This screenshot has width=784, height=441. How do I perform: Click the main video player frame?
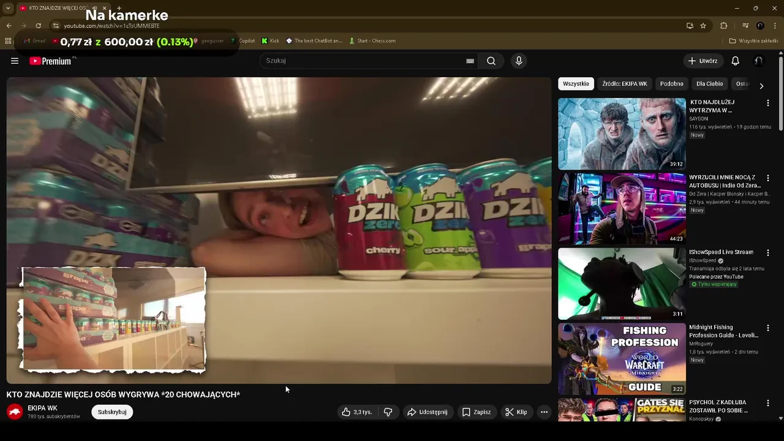[279, 230]
